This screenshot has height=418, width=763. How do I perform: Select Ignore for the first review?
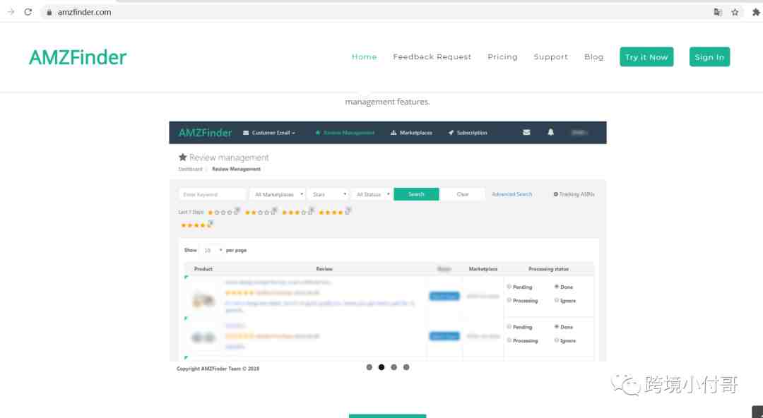(556, 300)
